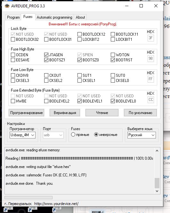Uncheck the JTAGEN fuse bit
This screenshot has height=213, width=170.
tap(46, 55)
